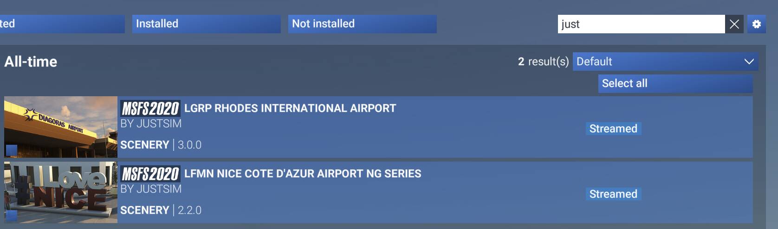Switch to the Not installed filter tab

[x=362, y=24]
